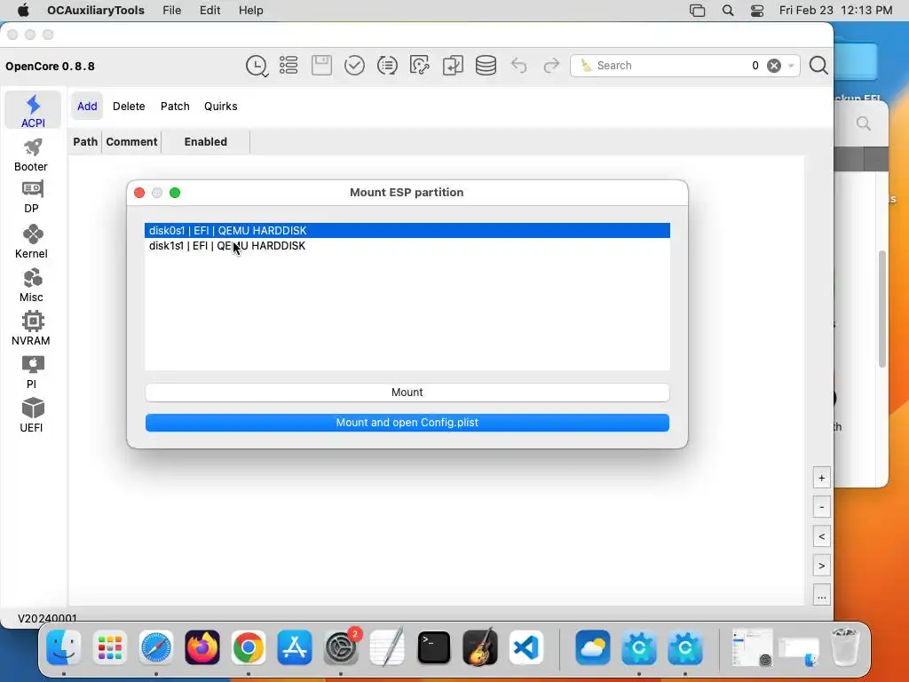Click the < move button

(821, 536)
